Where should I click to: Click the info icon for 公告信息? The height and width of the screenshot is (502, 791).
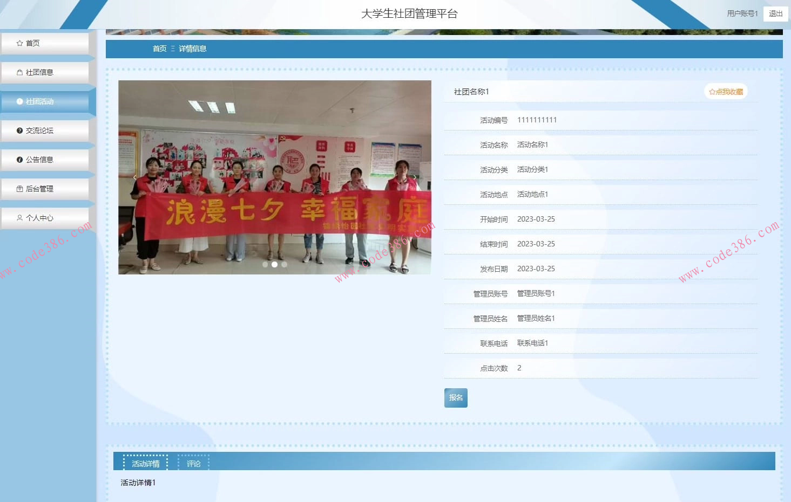pos(20,160)
